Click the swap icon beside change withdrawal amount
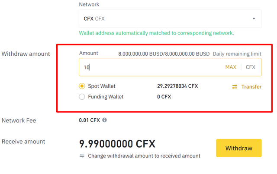This screenshot has width=277, height=174. (82, 156)
